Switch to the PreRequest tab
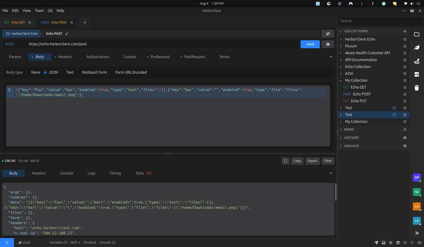Viewport: 424px width, 247px height. click(x=158, y=57)
